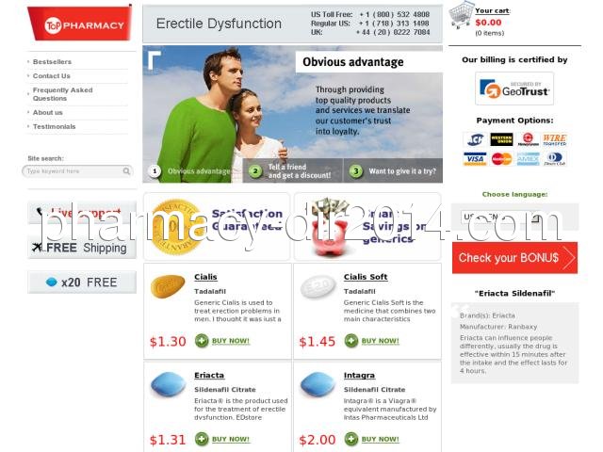Select the MasterCard payment icon
603x452 pixels.
pyautogui.click(x=501, y=159)
